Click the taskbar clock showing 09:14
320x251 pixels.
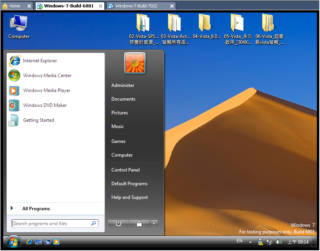click(x=298, y=242)
